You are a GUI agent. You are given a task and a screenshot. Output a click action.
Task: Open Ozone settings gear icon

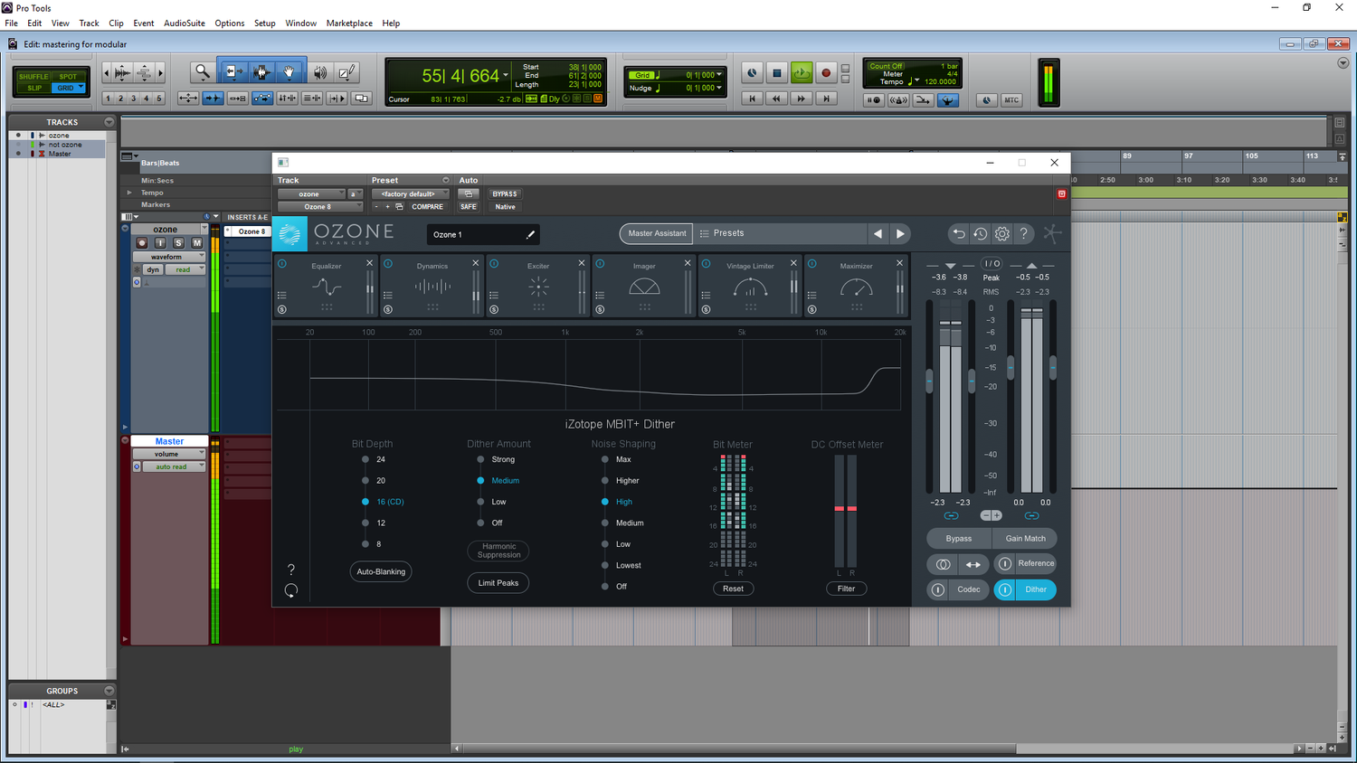pyautogui.click(x=1002, y=234)
